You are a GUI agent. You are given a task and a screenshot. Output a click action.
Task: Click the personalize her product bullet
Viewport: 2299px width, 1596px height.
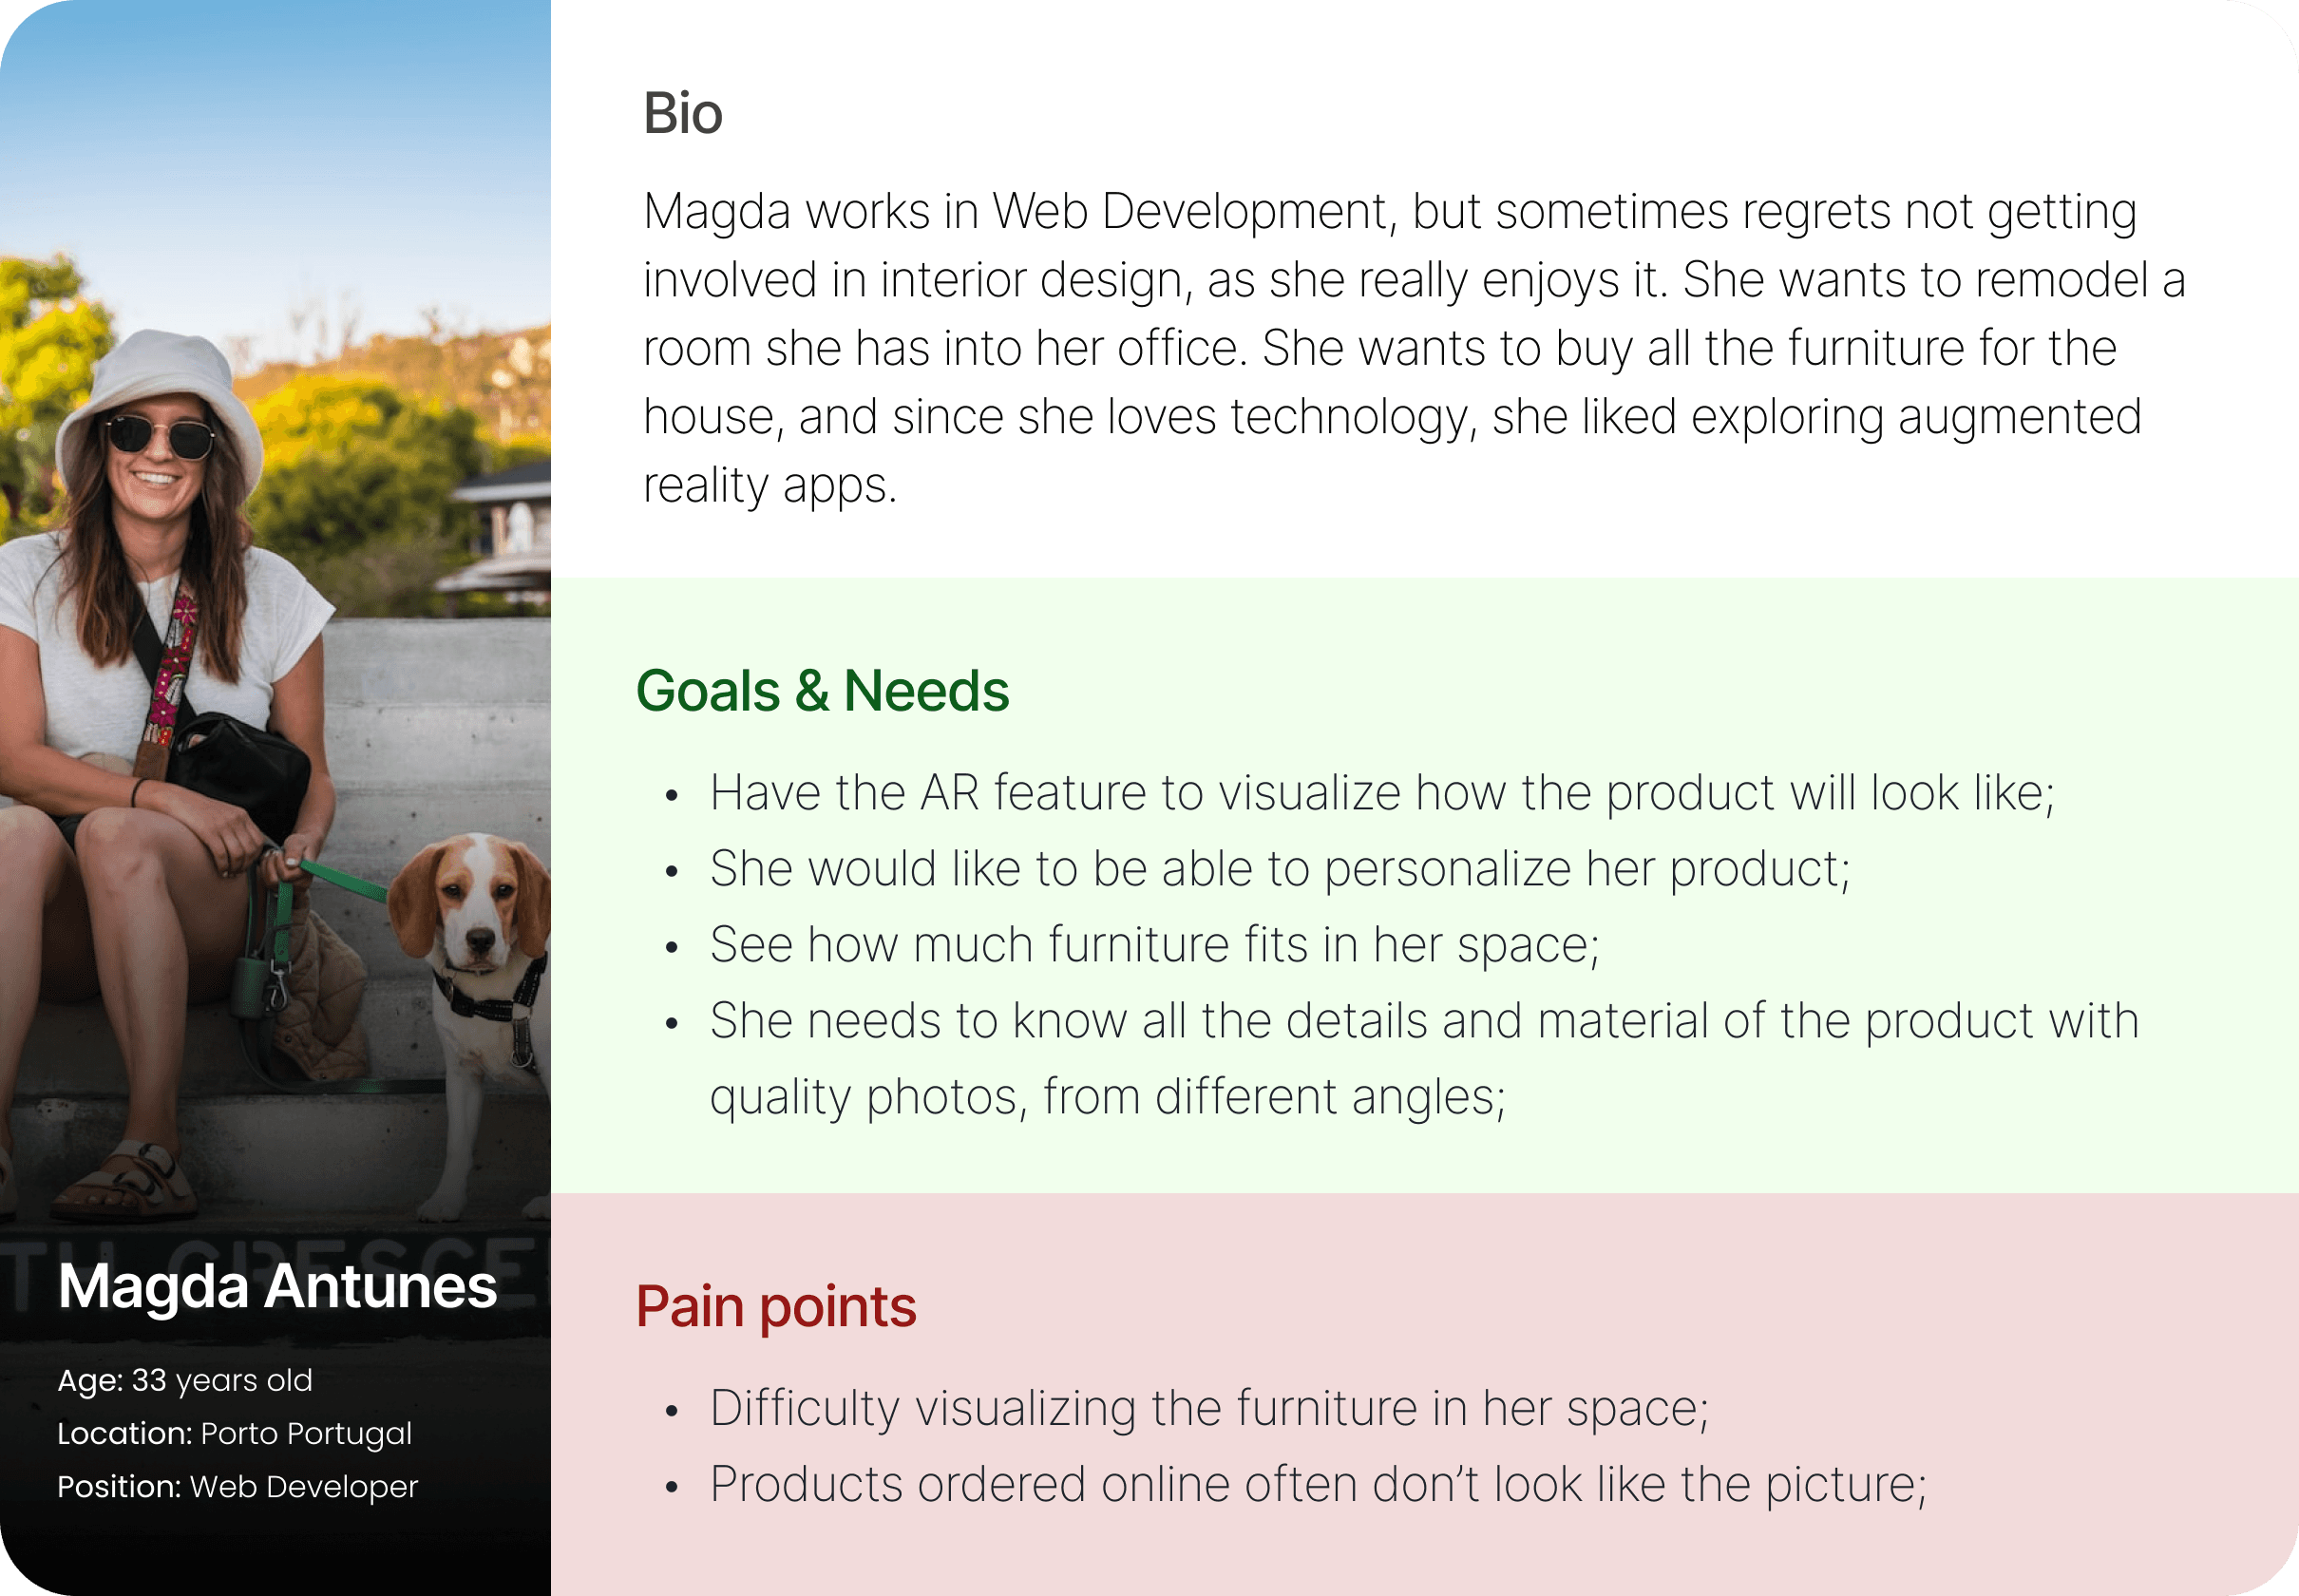pos(1280,869)
